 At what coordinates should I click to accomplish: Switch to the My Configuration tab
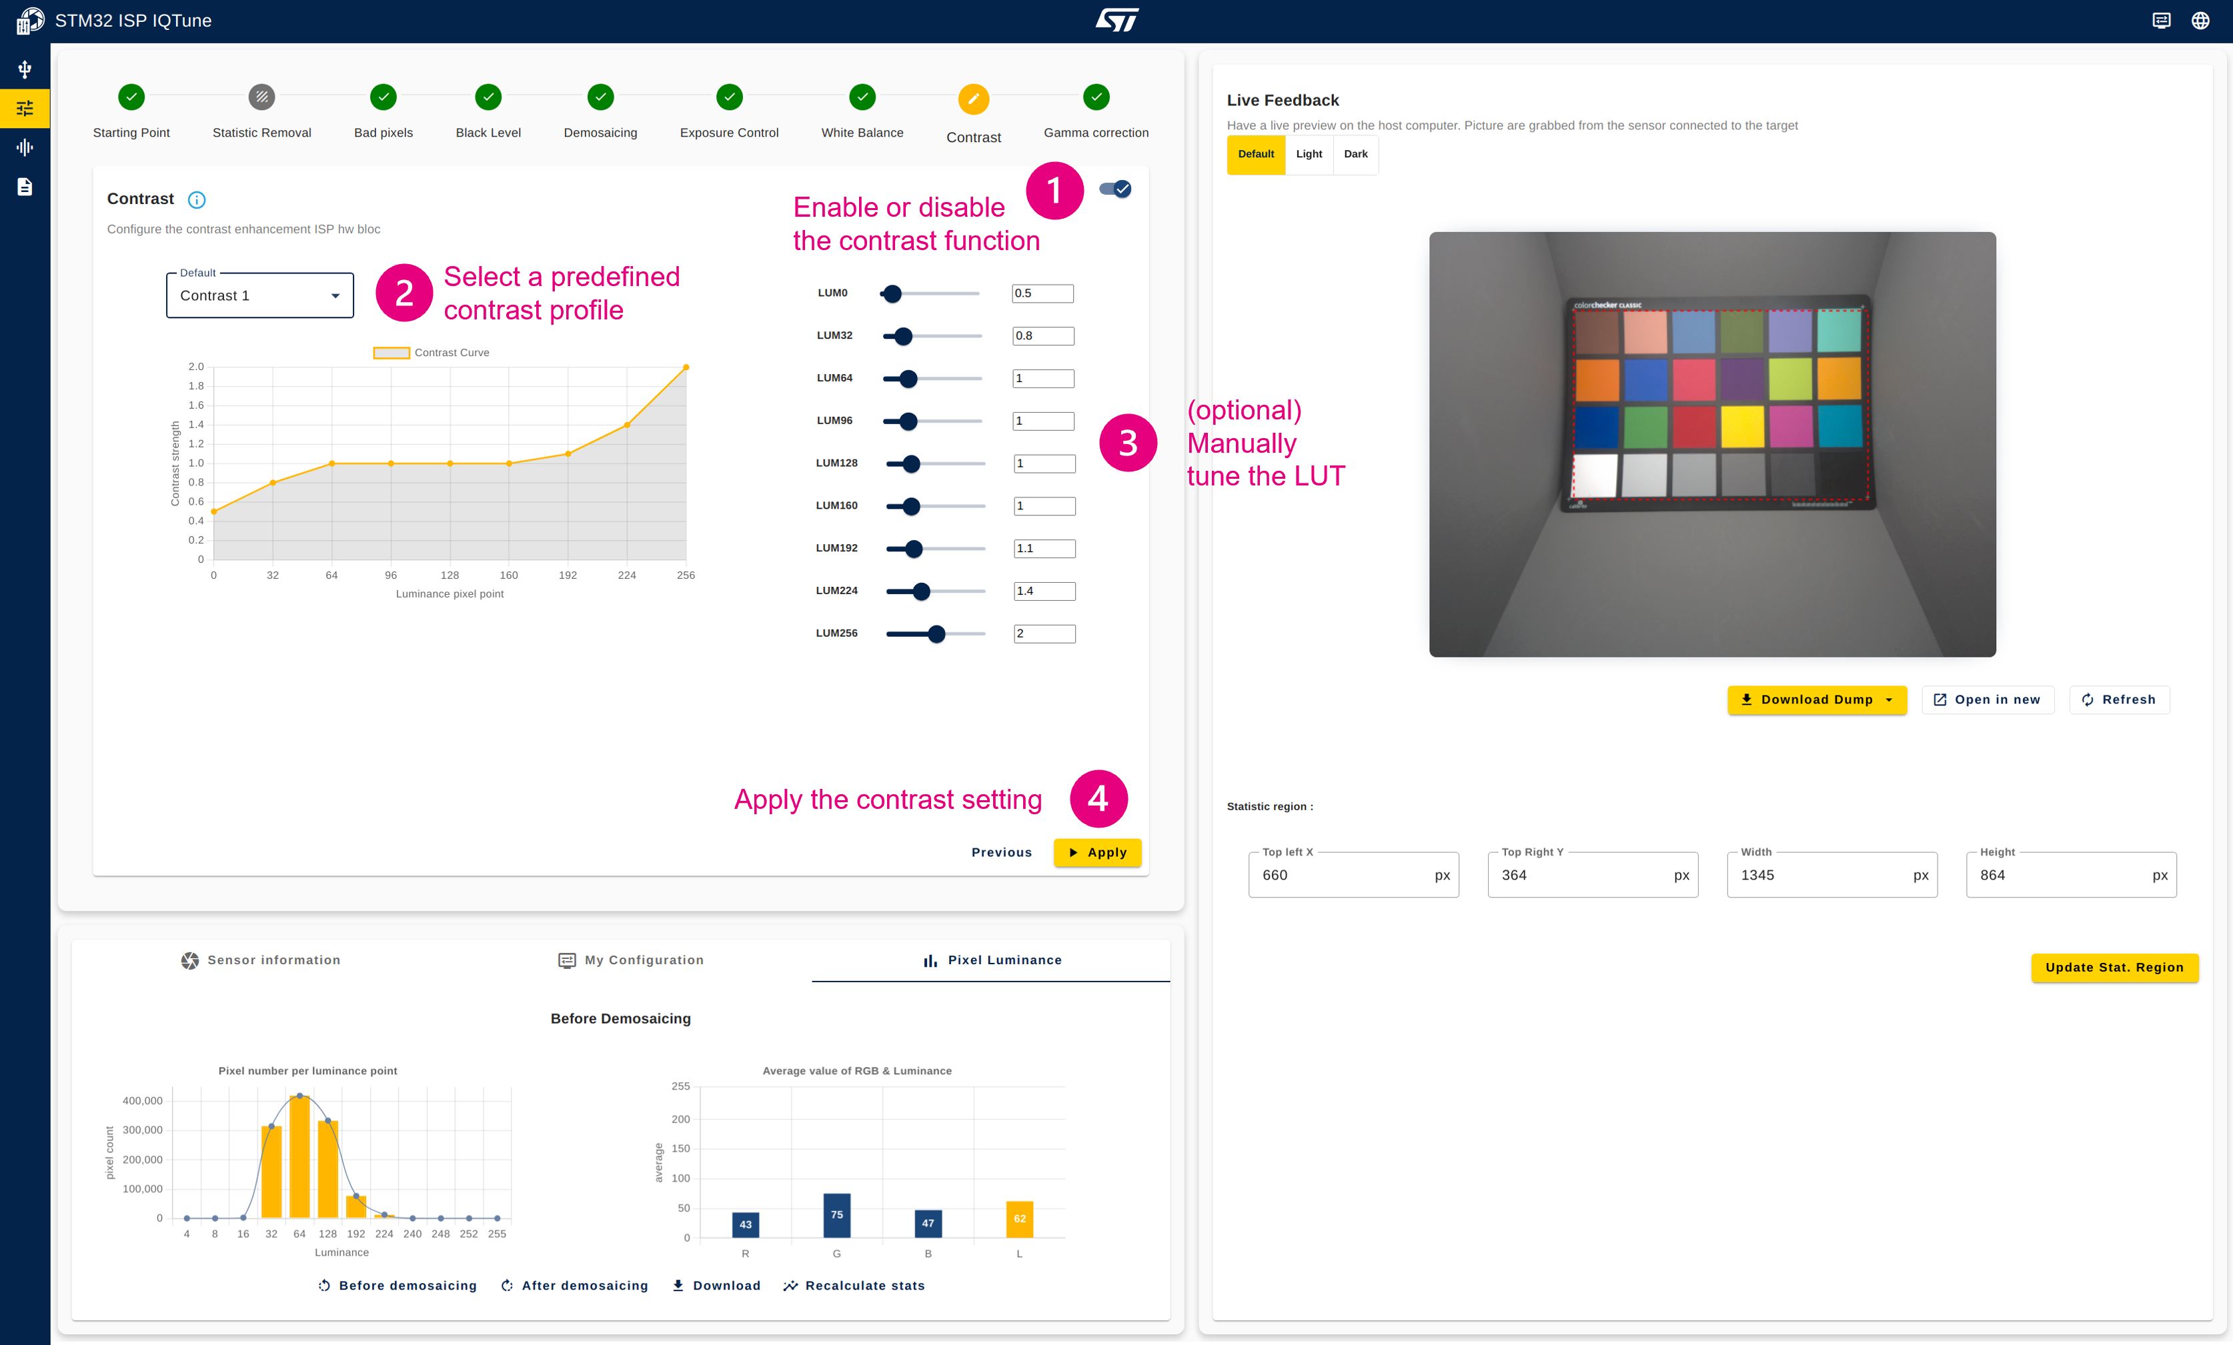point(632,960)
